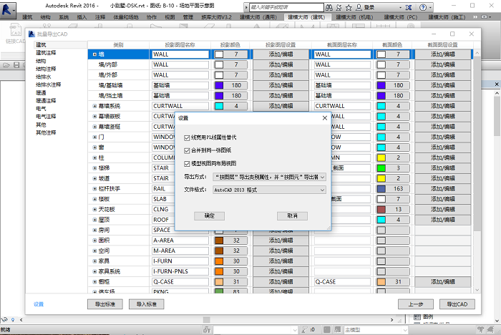Click the 图例 icon in the project browser
This screenshot has width=501, height=335.
[417, 317]
